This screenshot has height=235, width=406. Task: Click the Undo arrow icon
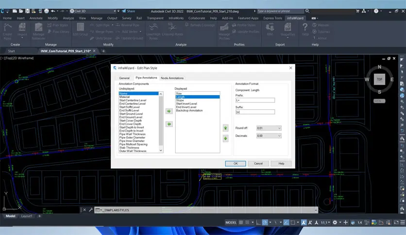(53, 11)
